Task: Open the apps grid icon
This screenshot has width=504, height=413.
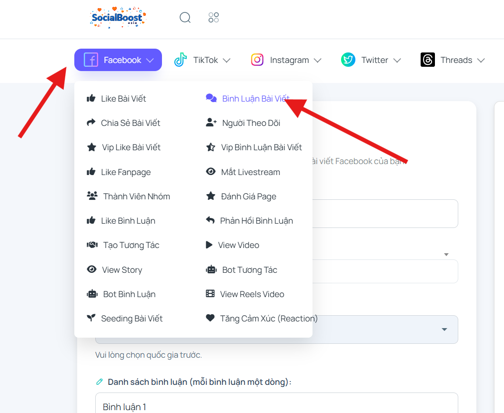Action: [214, 17]
